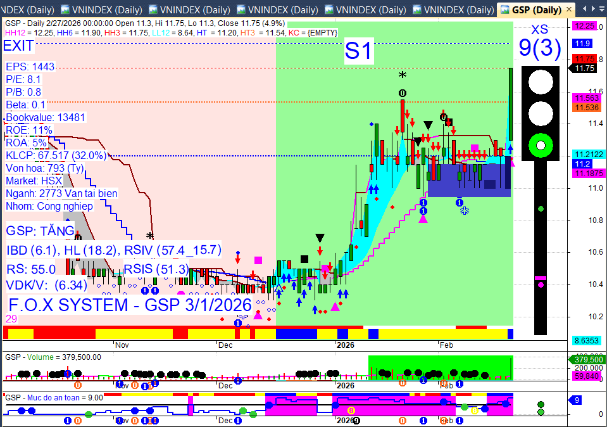Close the GSP (Daily) tab
Viewport: 607px width, 427px height.
(x=568, y=10)
